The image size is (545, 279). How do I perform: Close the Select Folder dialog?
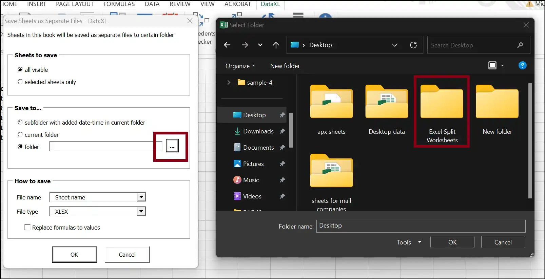526,25
